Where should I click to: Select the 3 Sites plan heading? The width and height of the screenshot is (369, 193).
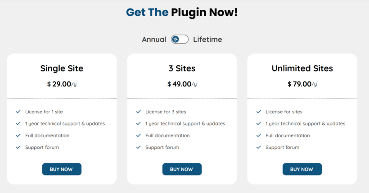(x=182, y=68)
